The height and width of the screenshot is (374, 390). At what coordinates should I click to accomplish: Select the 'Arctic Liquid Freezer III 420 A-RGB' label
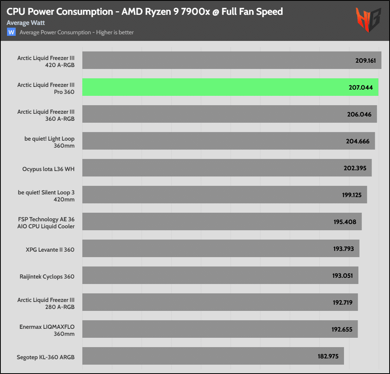tap(46, 62)
